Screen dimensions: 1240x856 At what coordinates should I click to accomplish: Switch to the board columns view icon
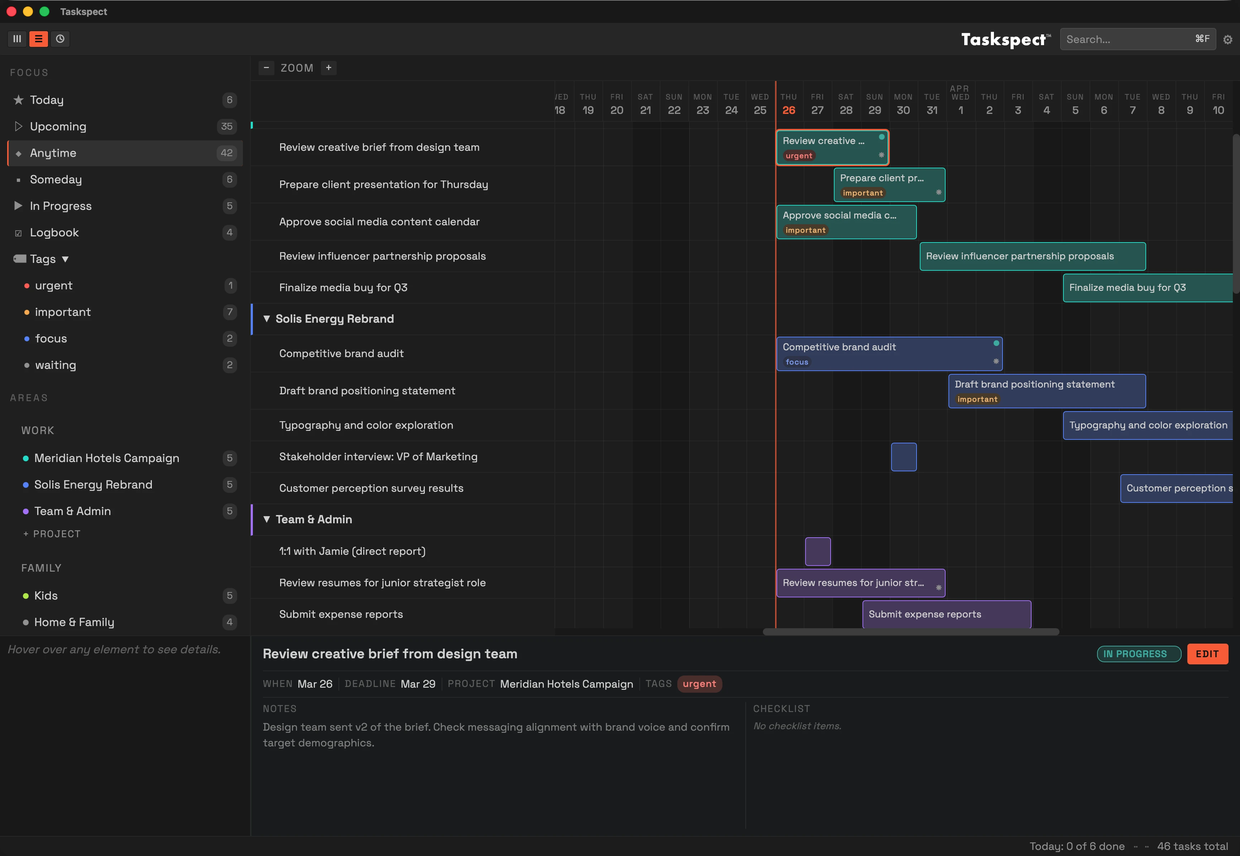pos(17,39)
